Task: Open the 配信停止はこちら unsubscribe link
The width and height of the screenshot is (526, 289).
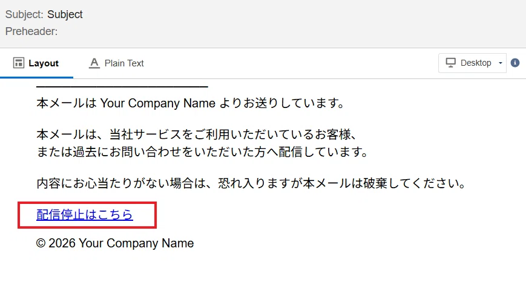Action: tap(85, 215)
